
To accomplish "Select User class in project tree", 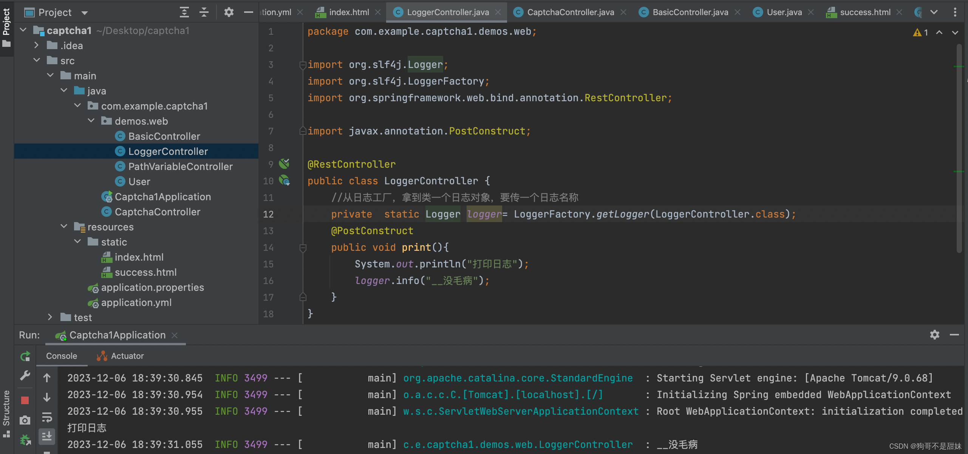I will click(139, 182).
